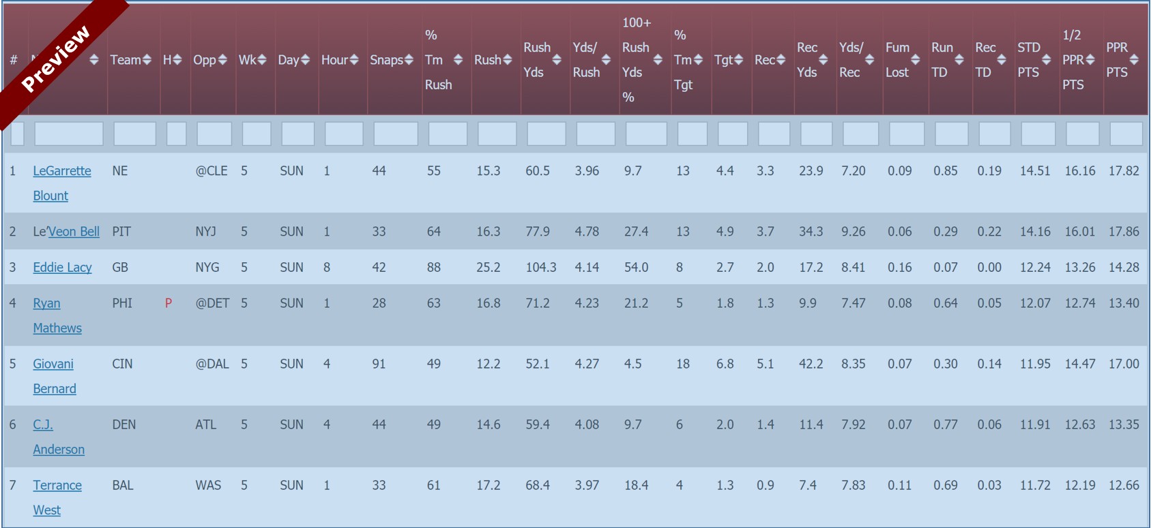
Task: Click the player name filter field
Action: (x=68, y=134)
